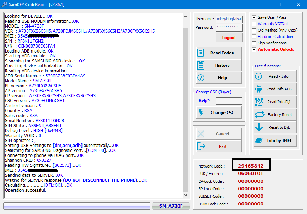Click ADB Serial Number 5200B738C03FA4A9
Screen dimensions: 307x214
tap(66, 76)
